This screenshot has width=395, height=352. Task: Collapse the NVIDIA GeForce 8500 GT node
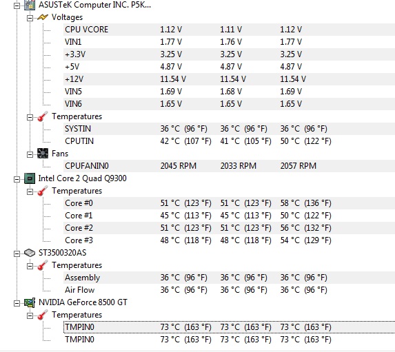coord(17,303)
